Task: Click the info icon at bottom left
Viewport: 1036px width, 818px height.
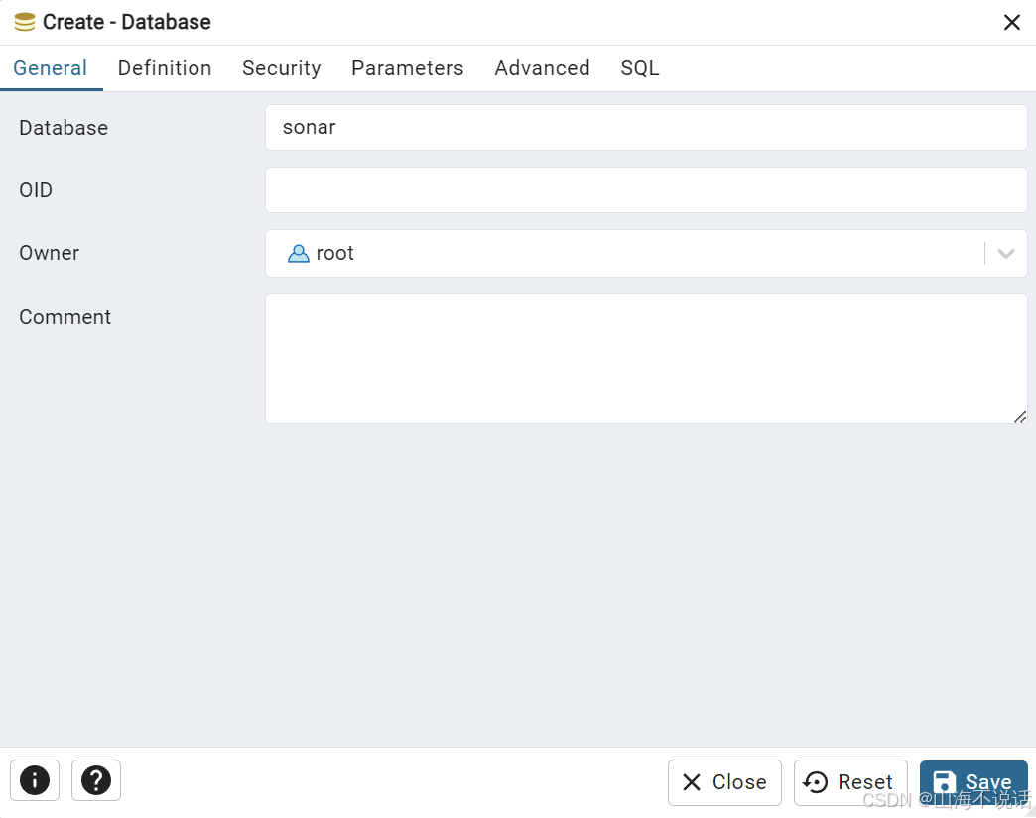Action: coord(34,780)
